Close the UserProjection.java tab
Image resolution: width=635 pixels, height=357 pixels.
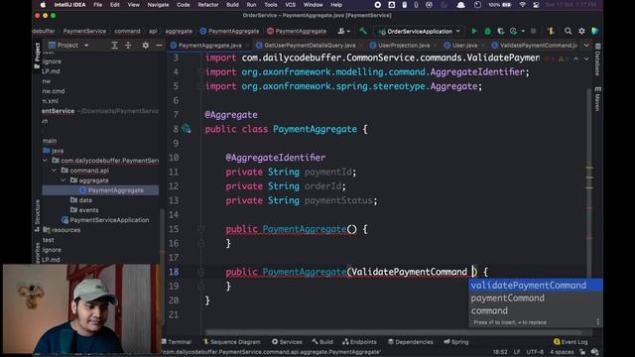tap(436, 46)
